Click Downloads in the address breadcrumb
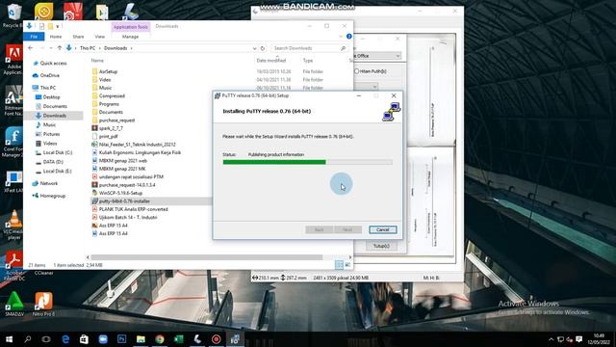616x347 pixels. [x=115, y=48]
